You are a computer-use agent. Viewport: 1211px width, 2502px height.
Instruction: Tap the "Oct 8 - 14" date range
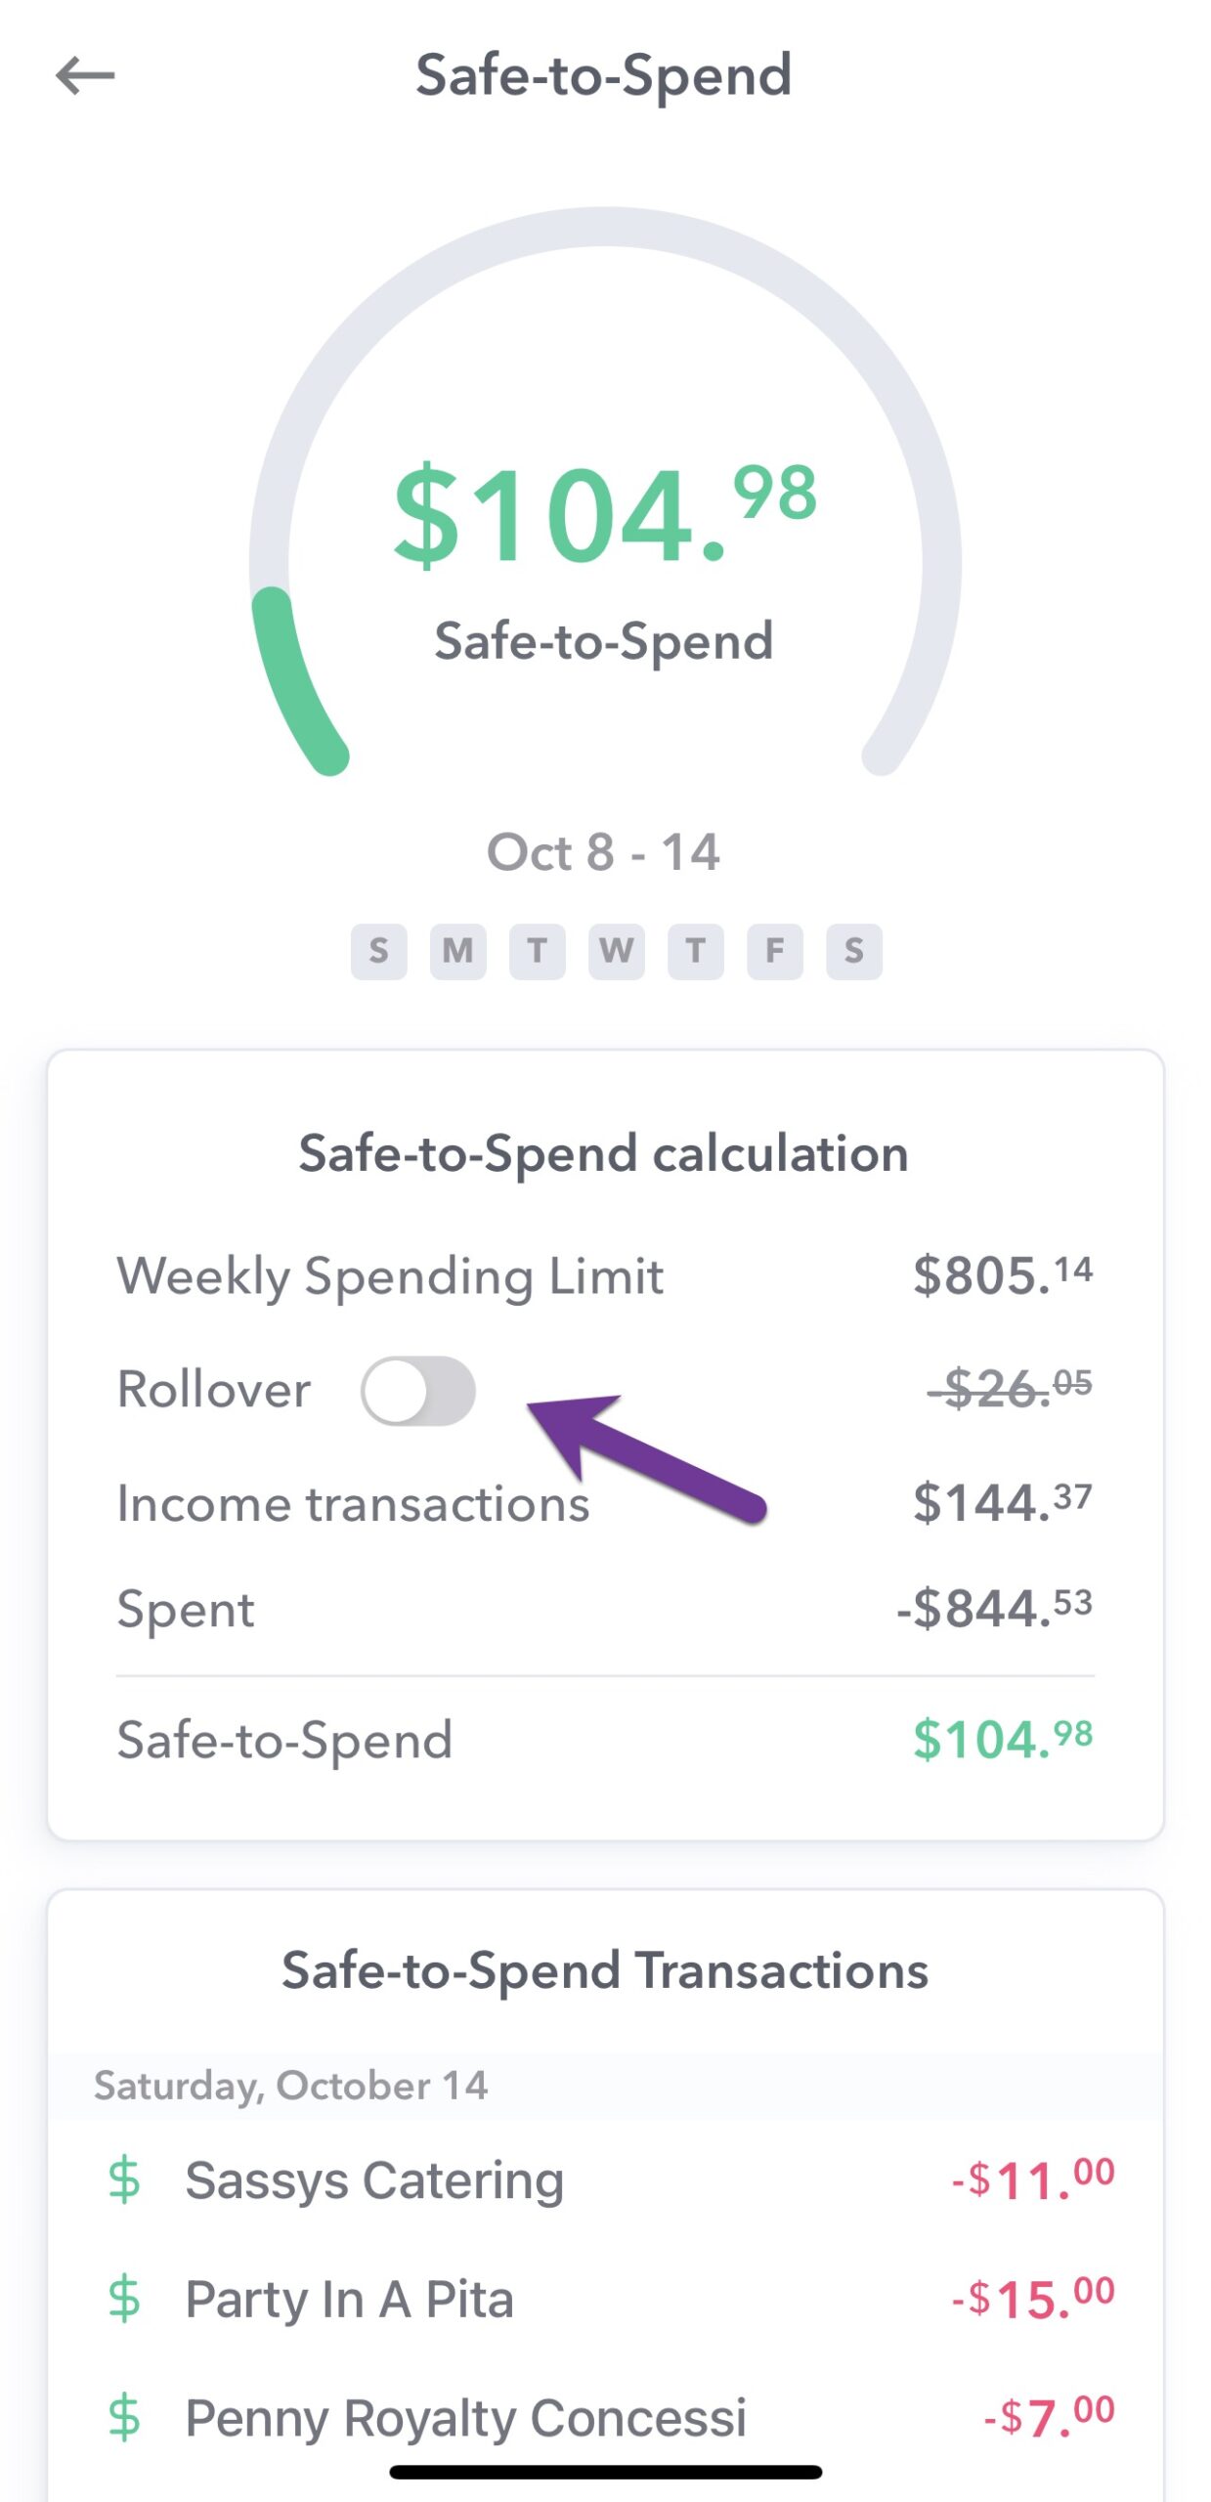point(604,851)
